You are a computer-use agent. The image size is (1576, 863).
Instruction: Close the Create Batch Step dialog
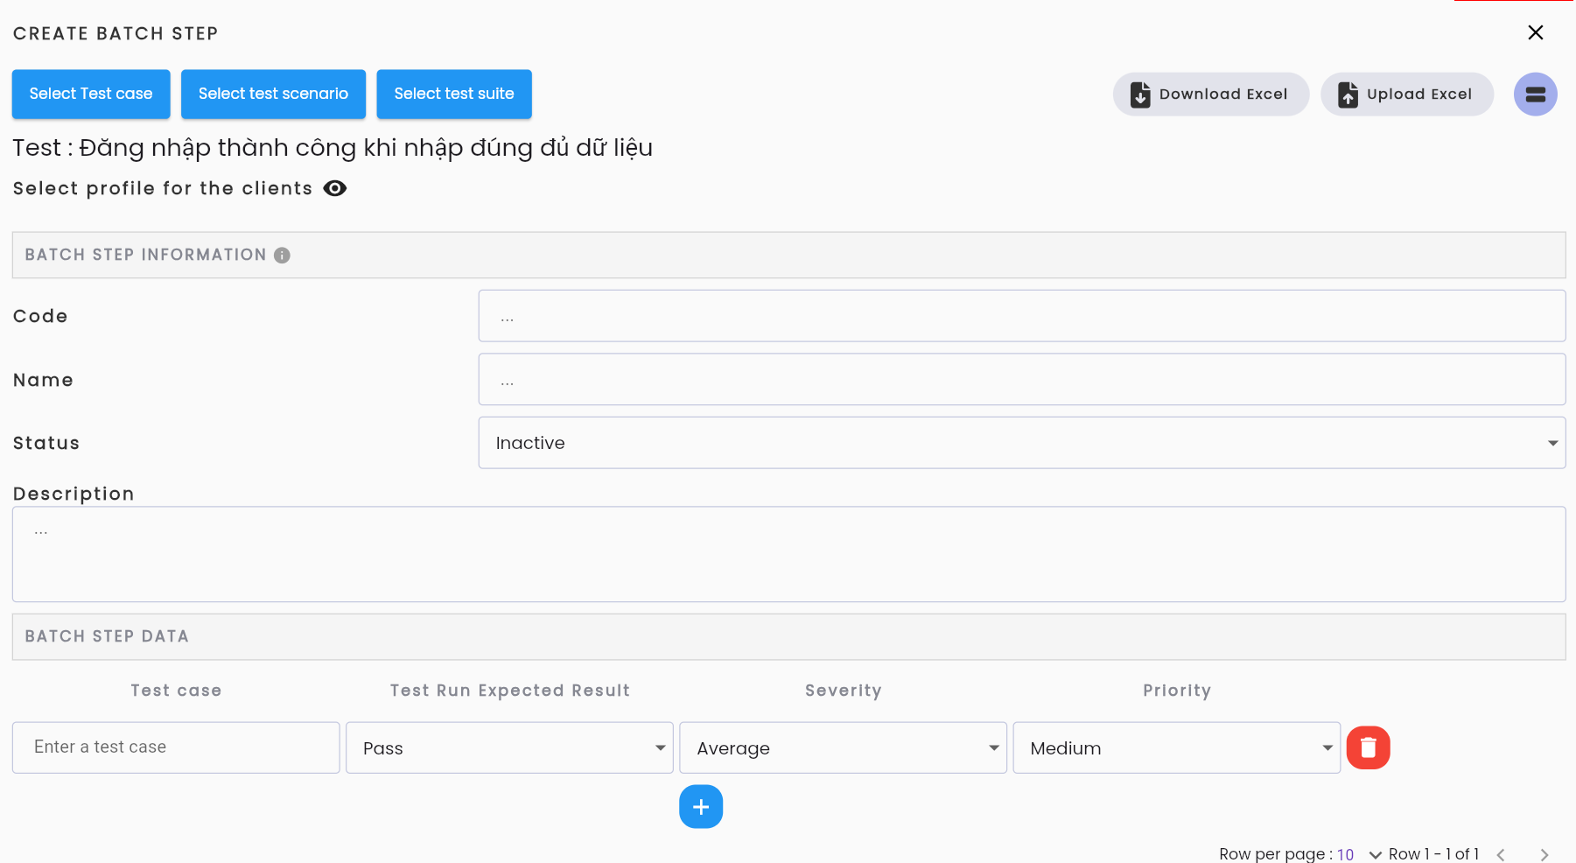coord(1536,32)
